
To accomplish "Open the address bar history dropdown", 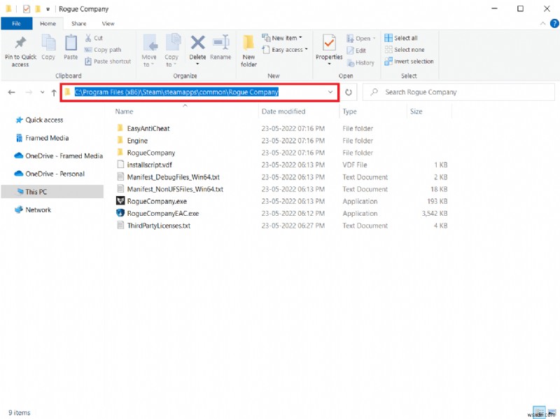I will (x=330, y=92).
